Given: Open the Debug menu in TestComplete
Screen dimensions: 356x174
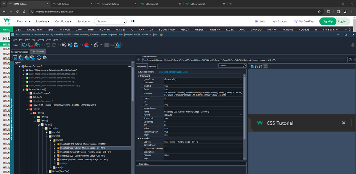Looking at the screenshot, I should click(x=41, y=39).
